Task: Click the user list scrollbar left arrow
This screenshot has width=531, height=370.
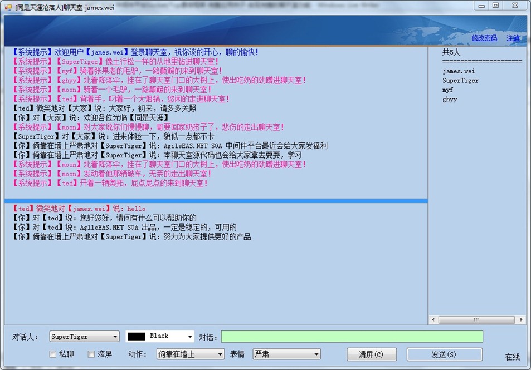Action: (433, 319)
